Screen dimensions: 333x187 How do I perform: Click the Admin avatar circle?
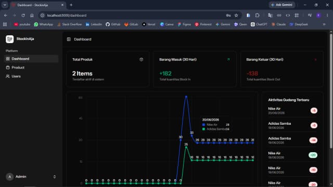pyautogui.click(x=9, y=177)
